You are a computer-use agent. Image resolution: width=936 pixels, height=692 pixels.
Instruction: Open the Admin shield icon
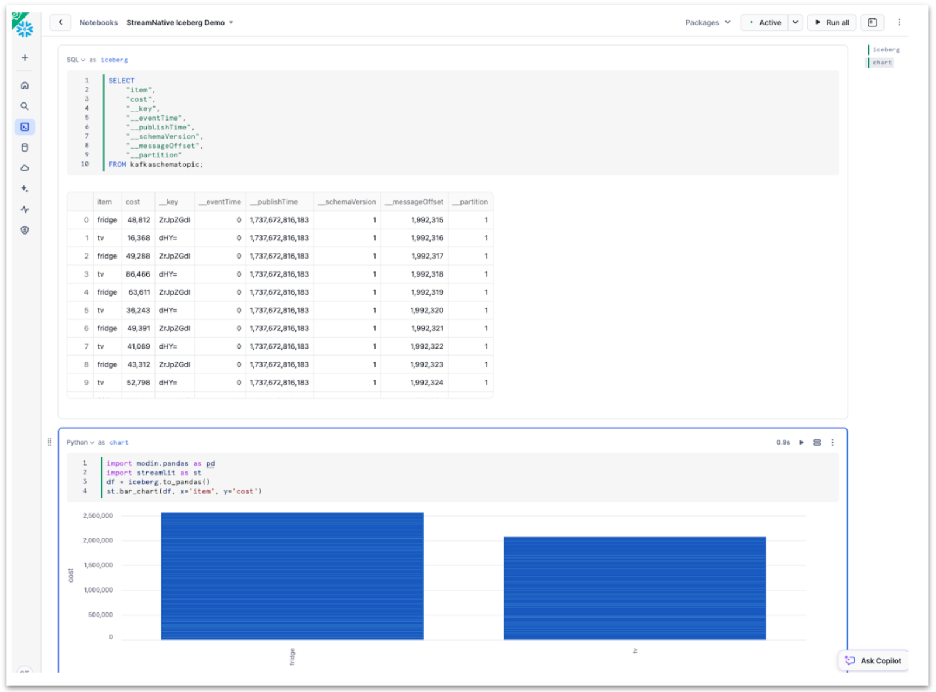[25, 230]
